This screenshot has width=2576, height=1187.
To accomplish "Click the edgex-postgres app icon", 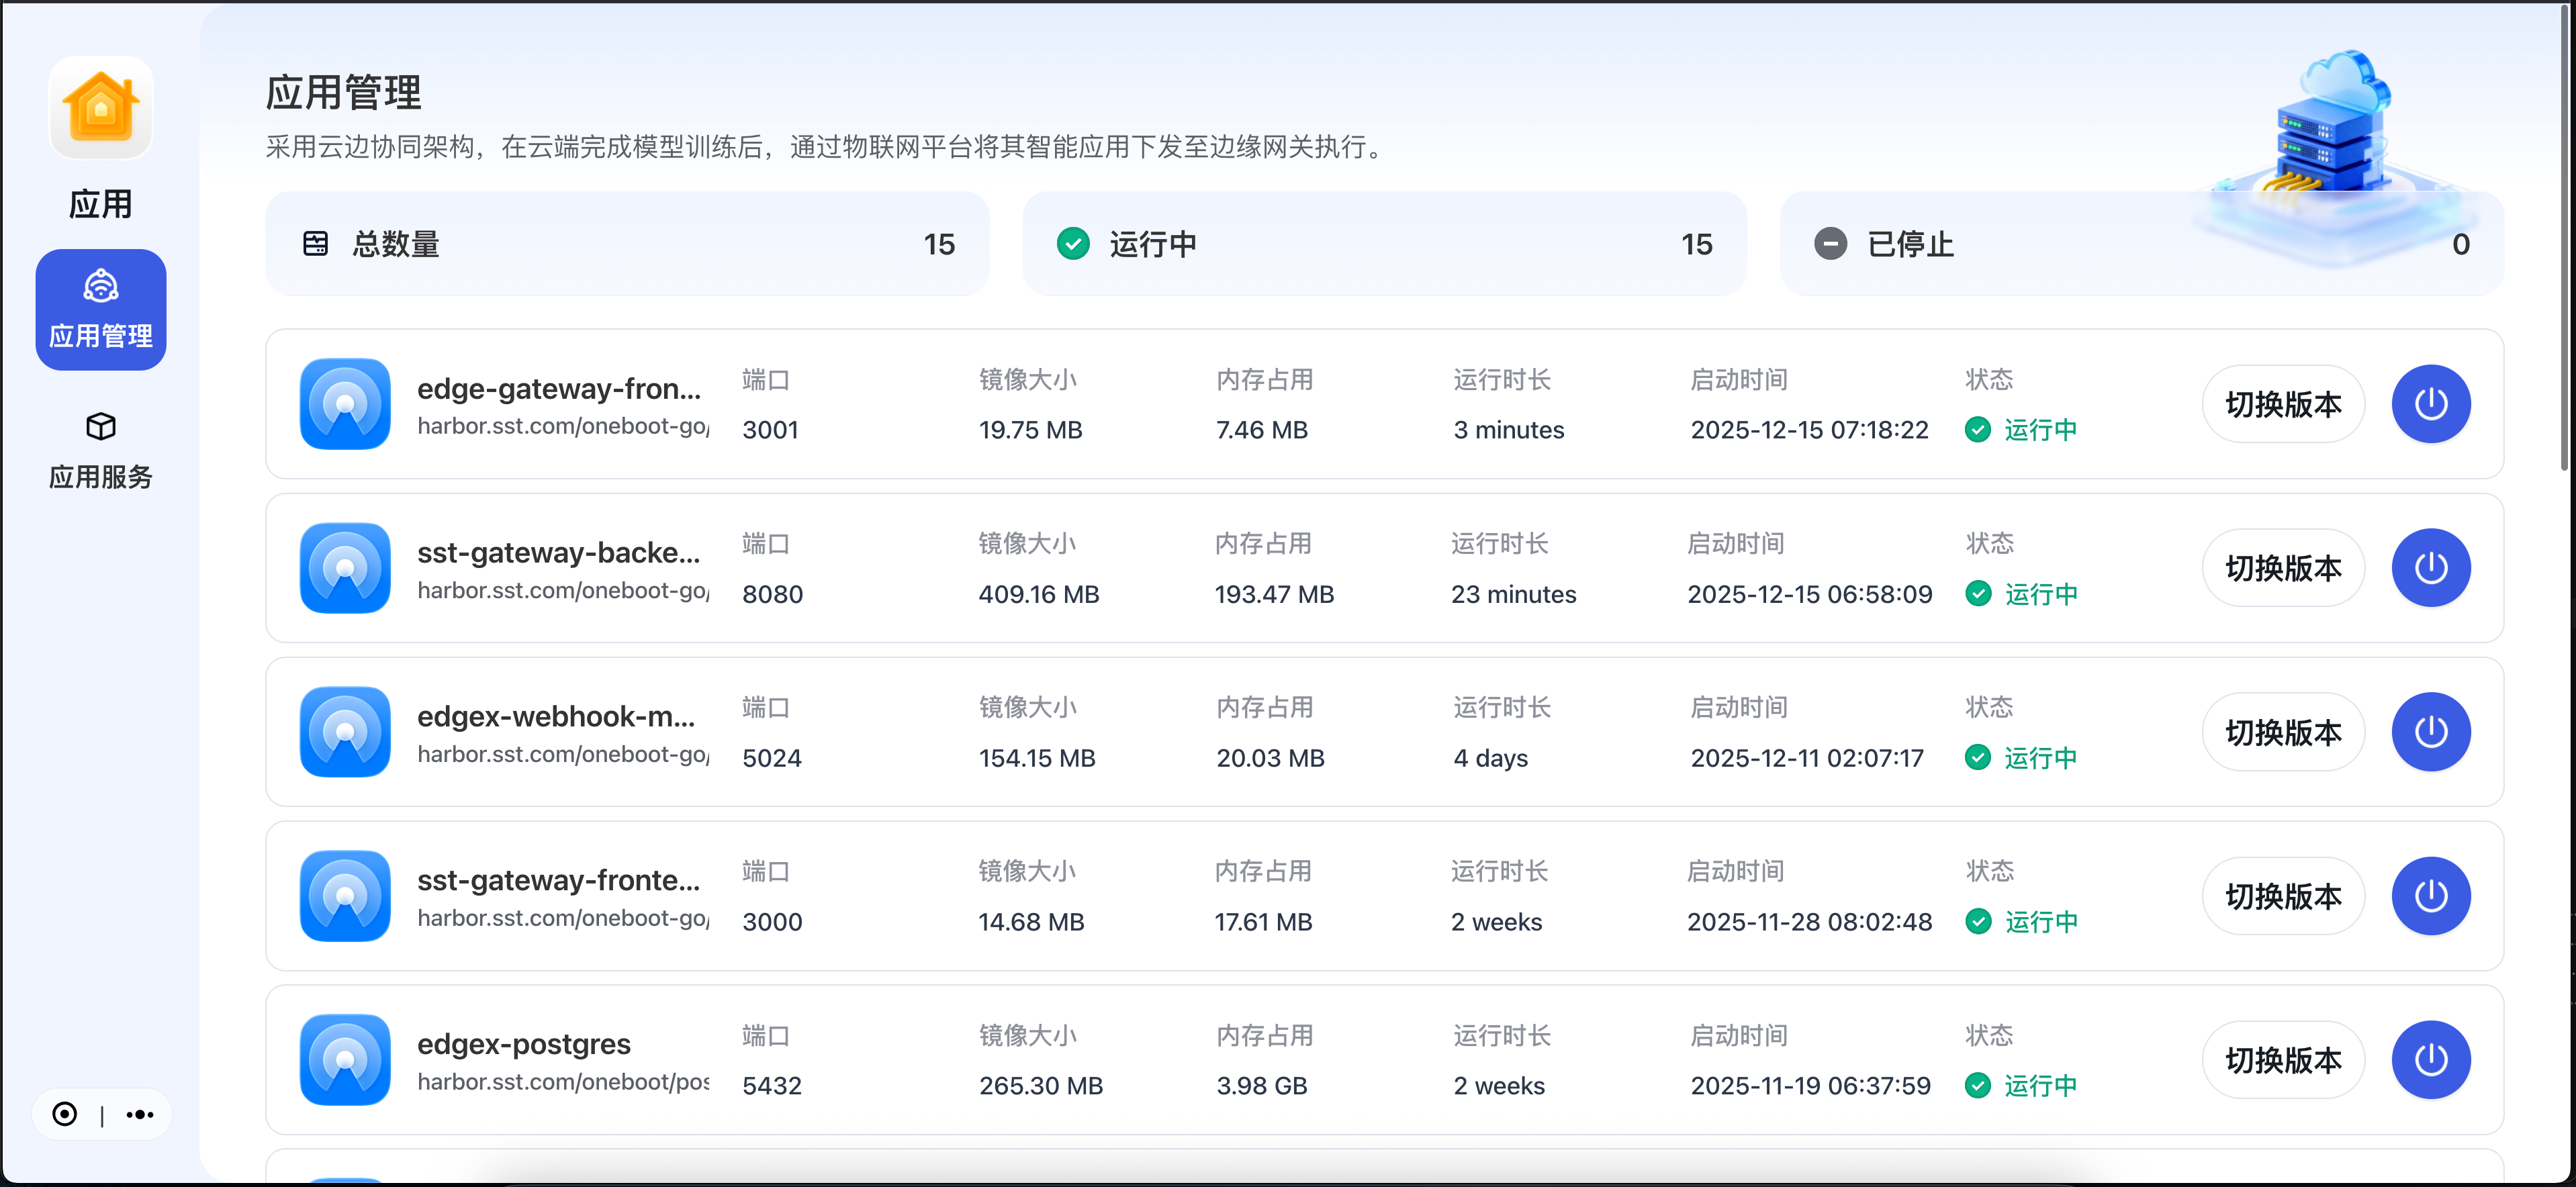I will (344, 1059).
